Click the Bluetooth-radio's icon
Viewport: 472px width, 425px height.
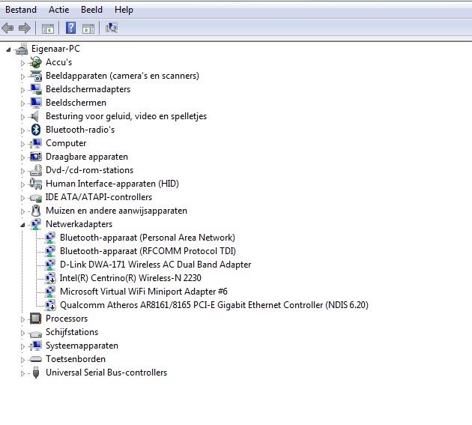(36, 130)
